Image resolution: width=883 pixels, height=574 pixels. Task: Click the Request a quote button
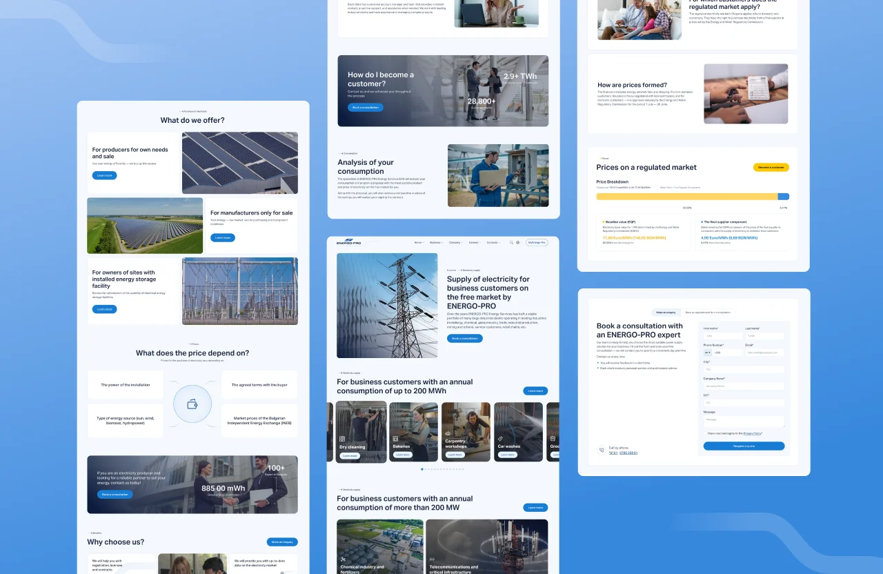coord(744,446)
